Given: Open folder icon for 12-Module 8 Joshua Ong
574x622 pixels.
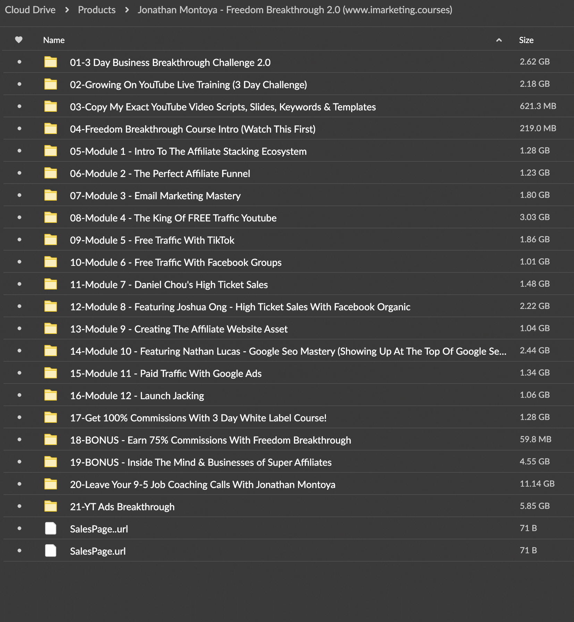Looking at the screenshot, I should [51, 306].
